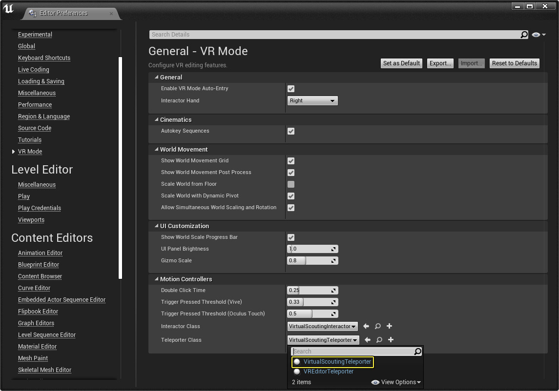Open Keyboard Shortcuts preferences

click(44, 58)
